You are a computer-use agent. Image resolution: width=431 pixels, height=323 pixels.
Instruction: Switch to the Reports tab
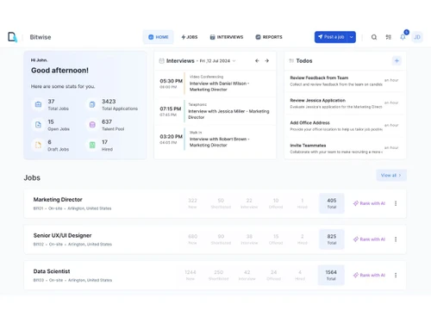coord(269,37)
